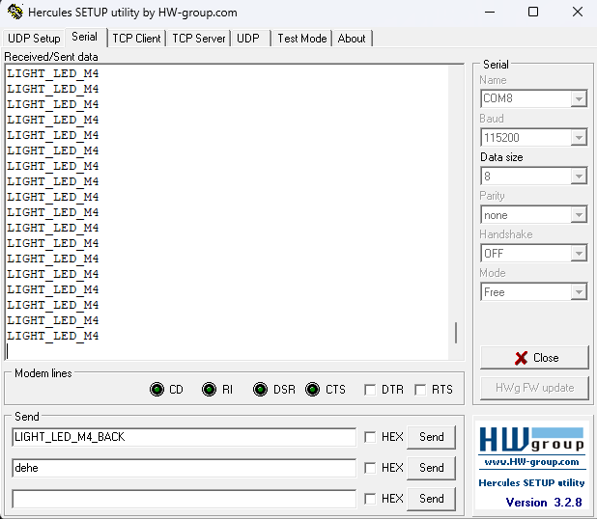
Task: Close the Hercules window
Action: pyautogui.click(x=578, y=13)
